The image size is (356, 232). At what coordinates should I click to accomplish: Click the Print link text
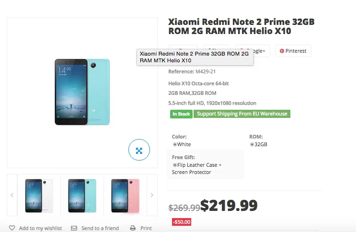tap(146, 228)
